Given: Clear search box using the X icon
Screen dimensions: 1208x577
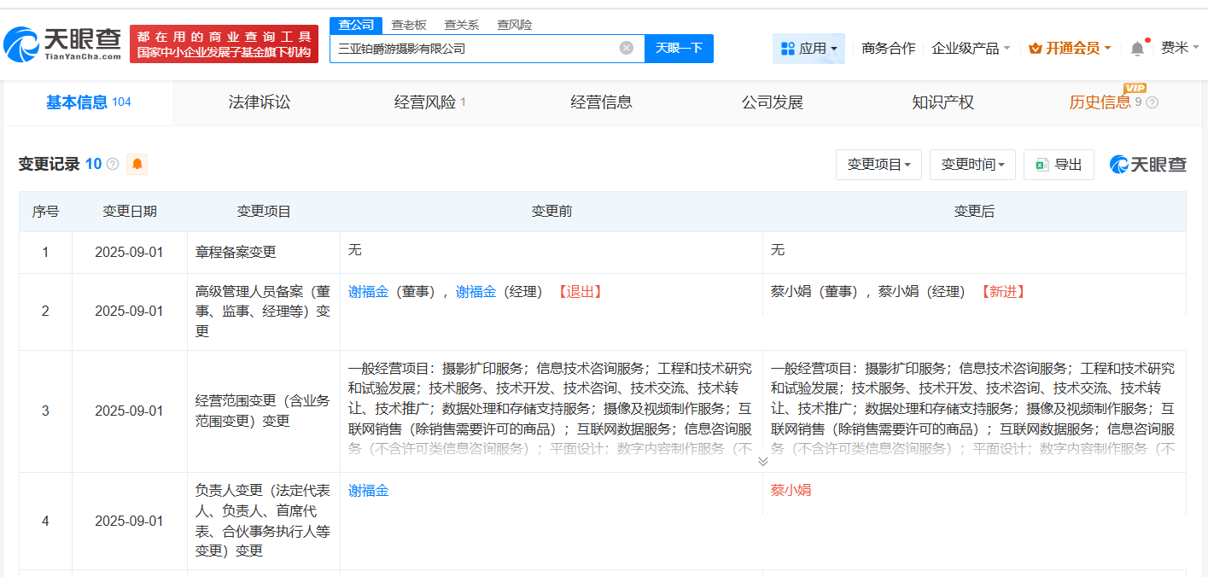Looking at the screenshot, I should (x=627, y=47).
